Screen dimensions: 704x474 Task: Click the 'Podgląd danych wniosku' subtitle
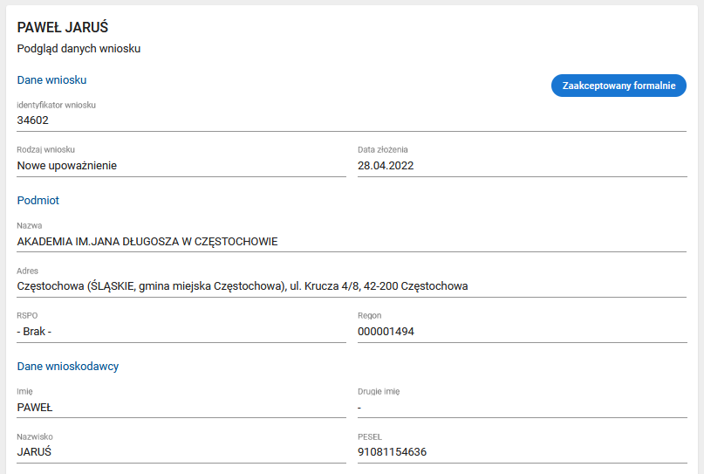[x=79, y=49]
